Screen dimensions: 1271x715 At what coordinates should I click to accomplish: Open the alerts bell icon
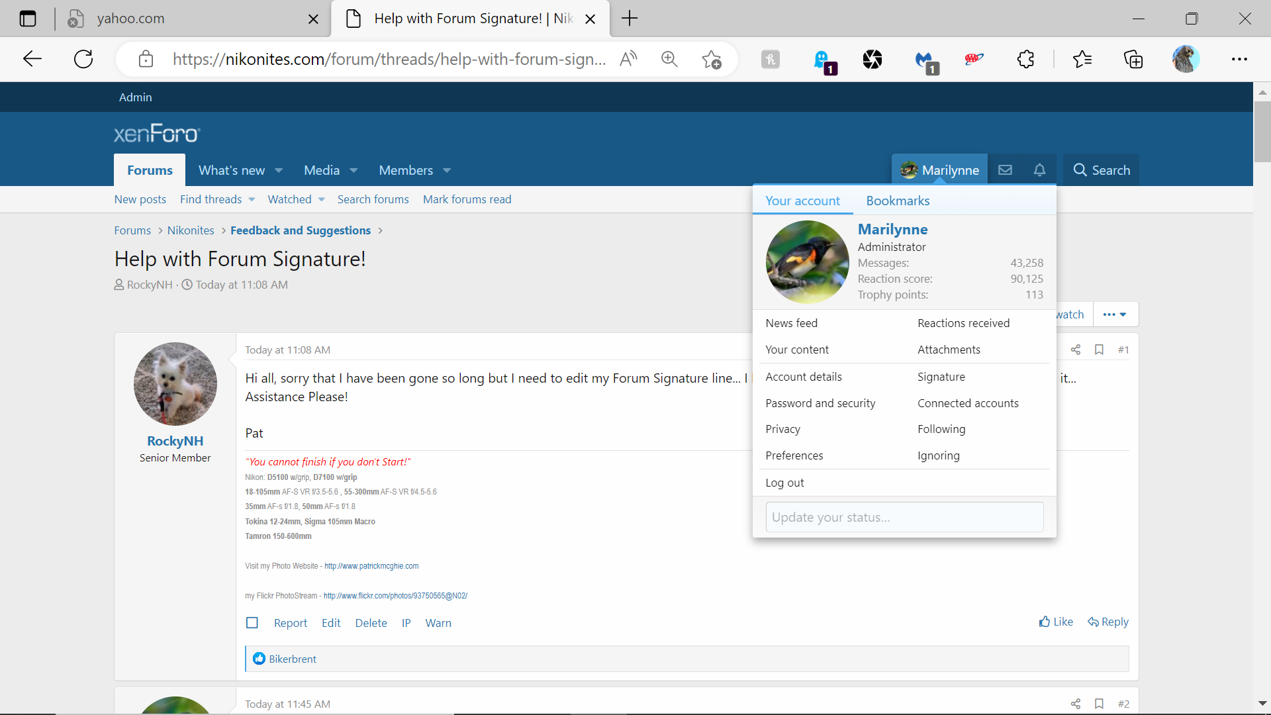pos(1039,170)
